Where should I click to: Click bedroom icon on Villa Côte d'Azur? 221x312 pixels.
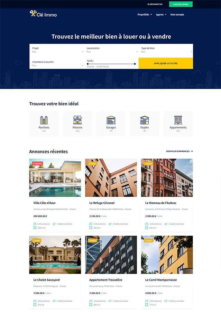[x=35, y=224]
